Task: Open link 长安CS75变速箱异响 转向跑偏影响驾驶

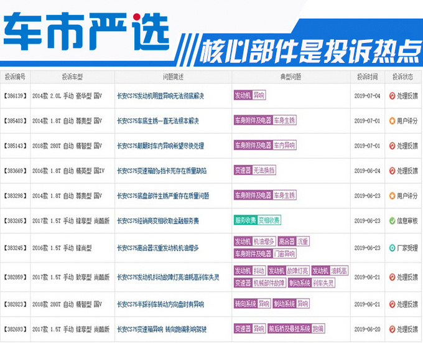Action: click(x=162, y=329)
